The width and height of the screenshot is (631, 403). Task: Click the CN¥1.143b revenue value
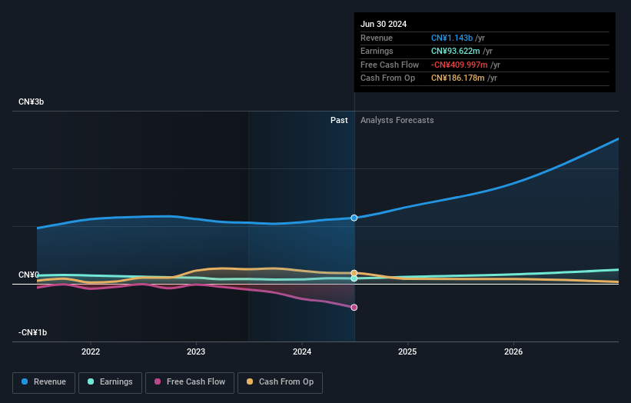point(452,38)
